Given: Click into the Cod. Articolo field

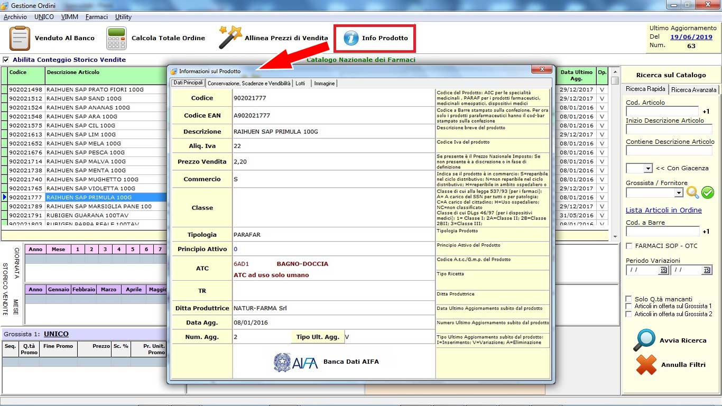Looking at the screenshot, I should point(662,112).
